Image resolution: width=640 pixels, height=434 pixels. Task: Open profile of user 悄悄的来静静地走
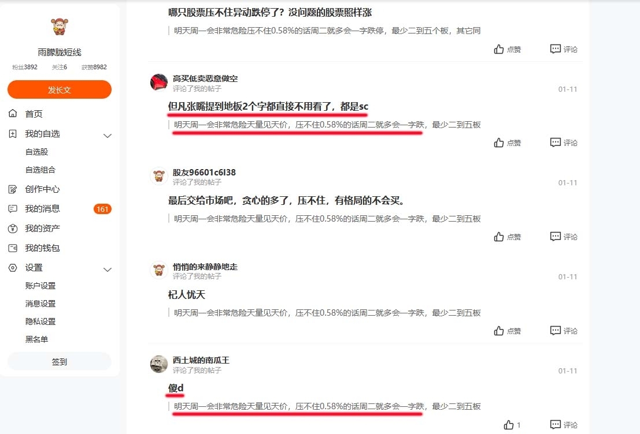tap(205, 267)
